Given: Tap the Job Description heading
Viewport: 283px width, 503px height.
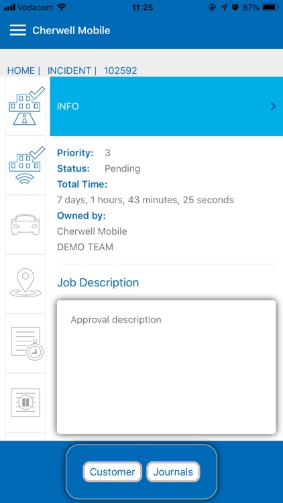Looking at the screenshot, I should point(98,282).
